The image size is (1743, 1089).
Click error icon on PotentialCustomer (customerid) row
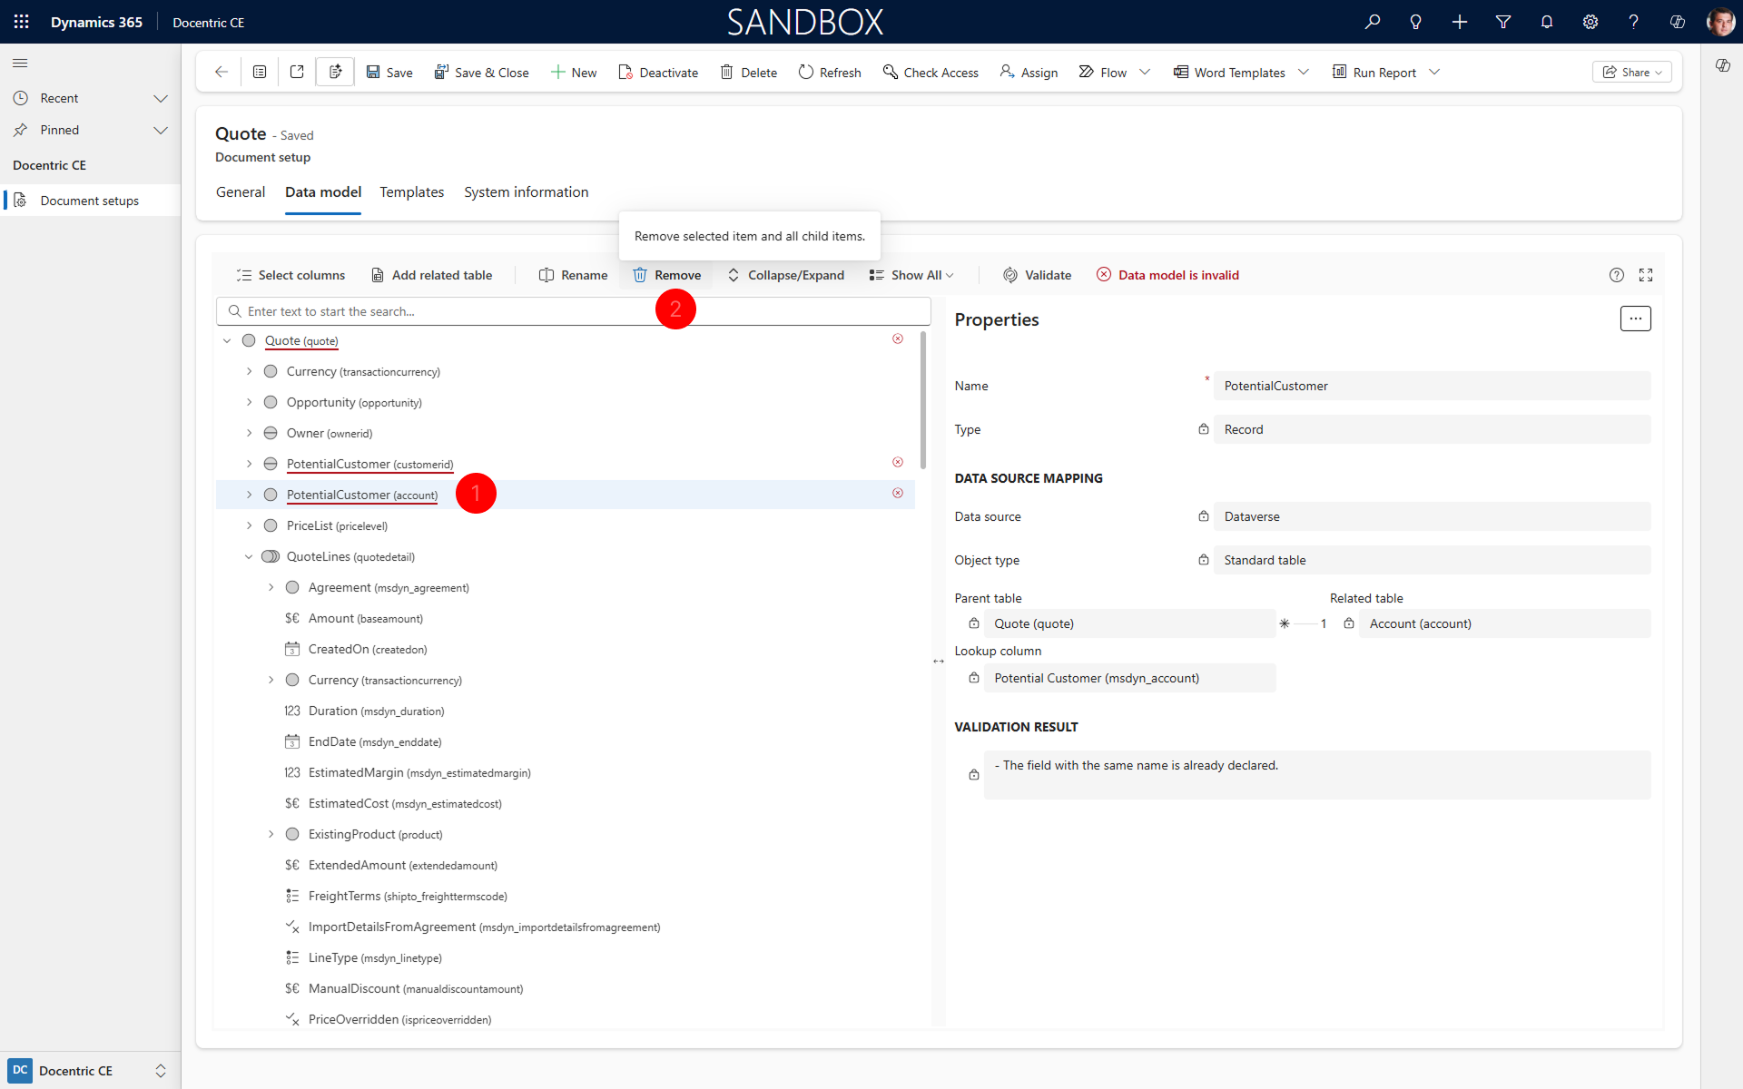pos(898,462)
